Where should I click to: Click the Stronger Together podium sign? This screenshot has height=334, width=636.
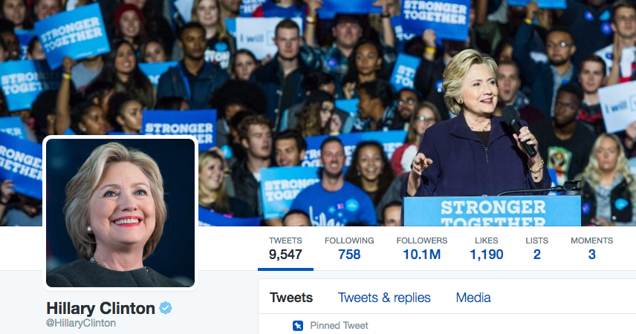pyautogui.click(x=492, y=212)
